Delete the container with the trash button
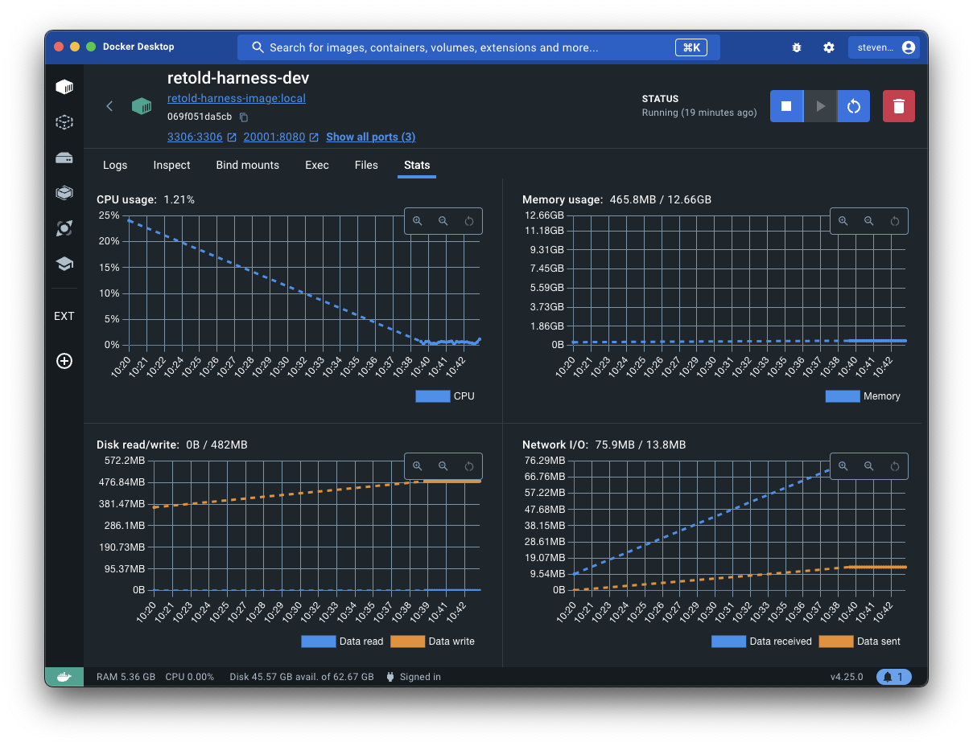This screenshot has width=973, height=746. pyautogui.click(x=899, y=106)
